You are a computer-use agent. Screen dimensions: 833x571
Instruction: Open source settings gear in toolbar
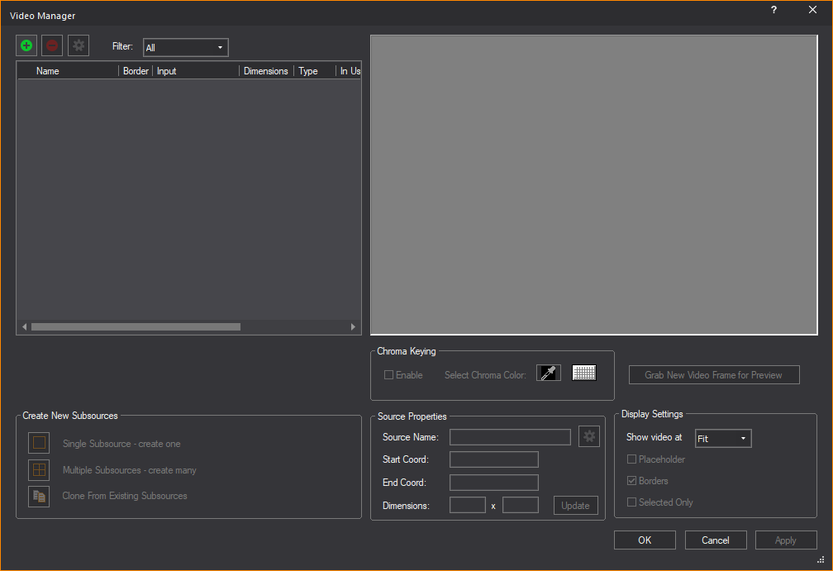click(x=79, y=46)
